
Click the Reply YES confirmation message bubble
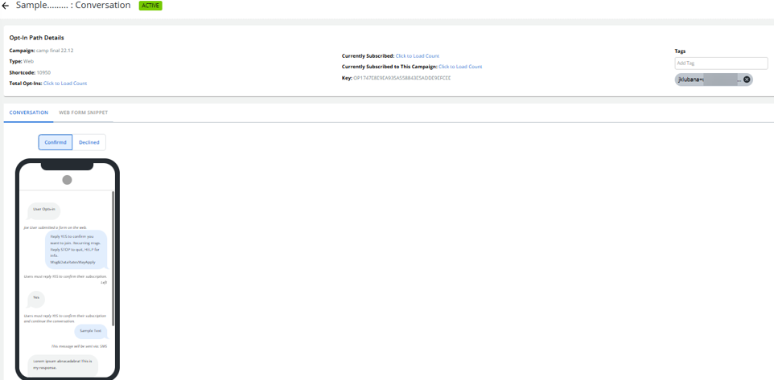tap(76, 250)
